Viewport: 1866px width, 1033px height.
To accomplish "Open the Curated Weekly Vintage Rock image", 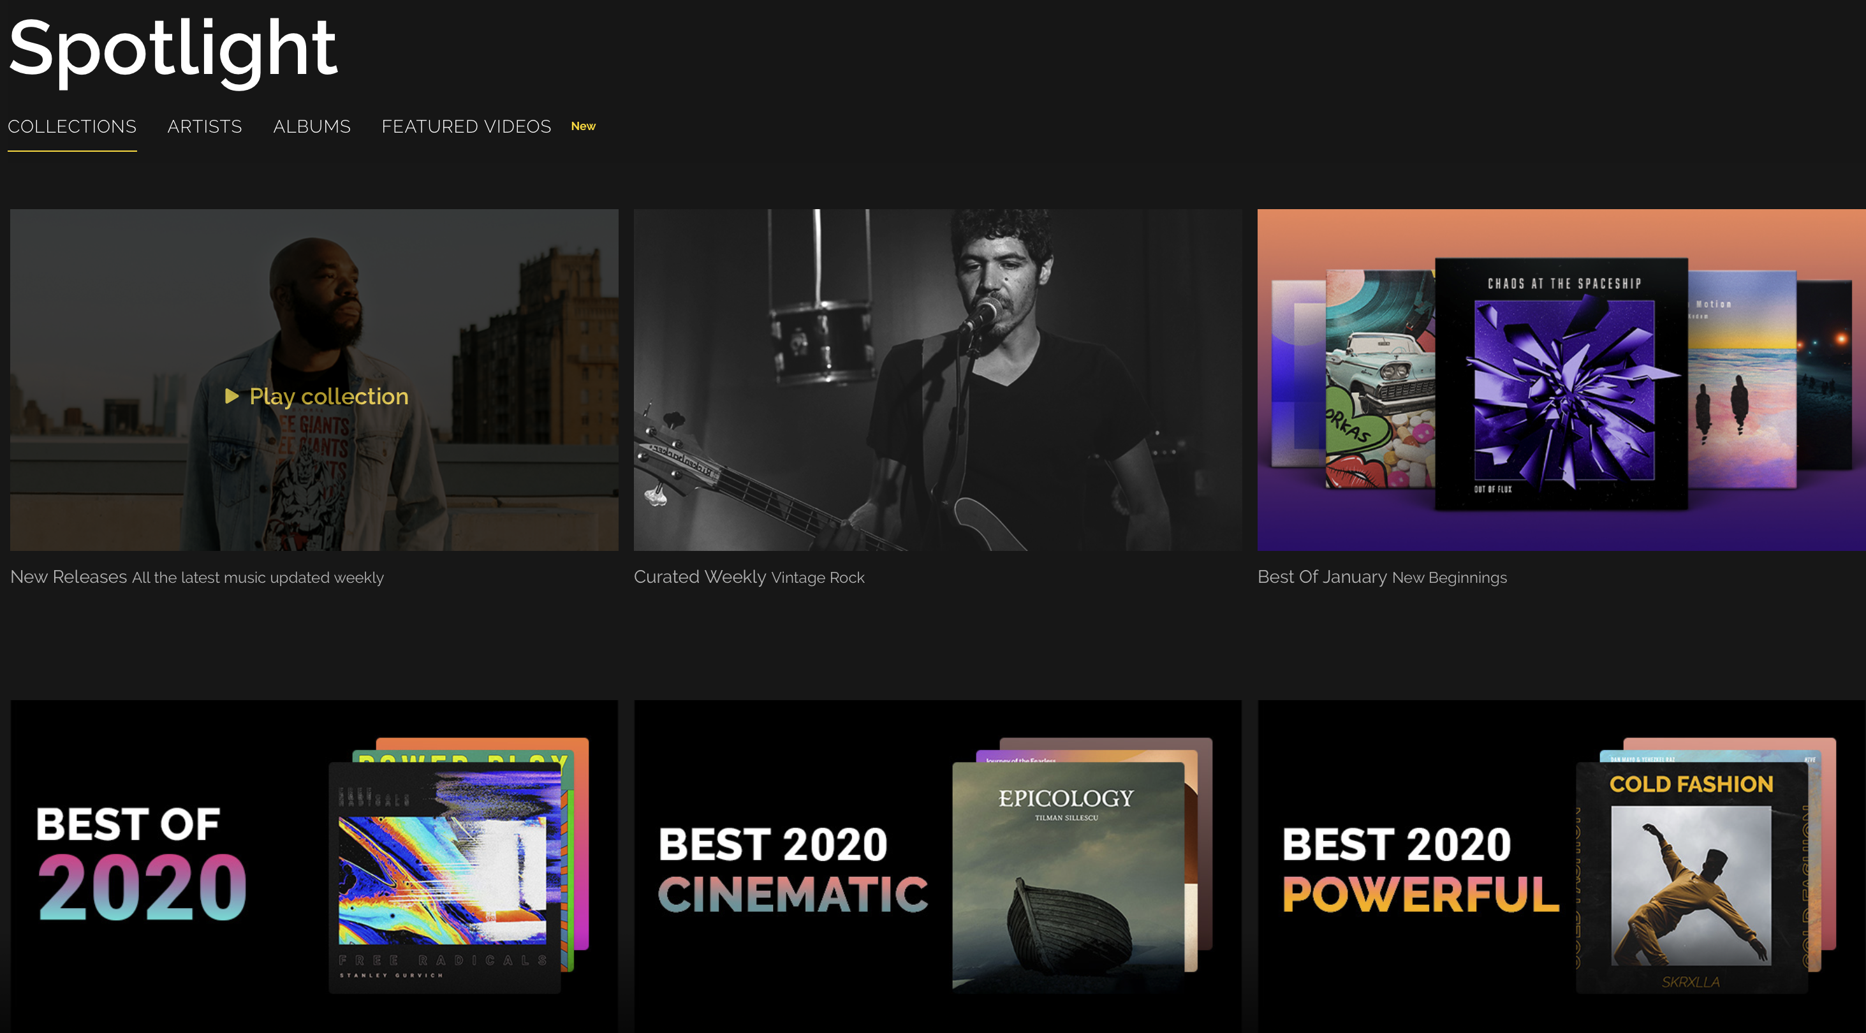I will click(937, 379).
